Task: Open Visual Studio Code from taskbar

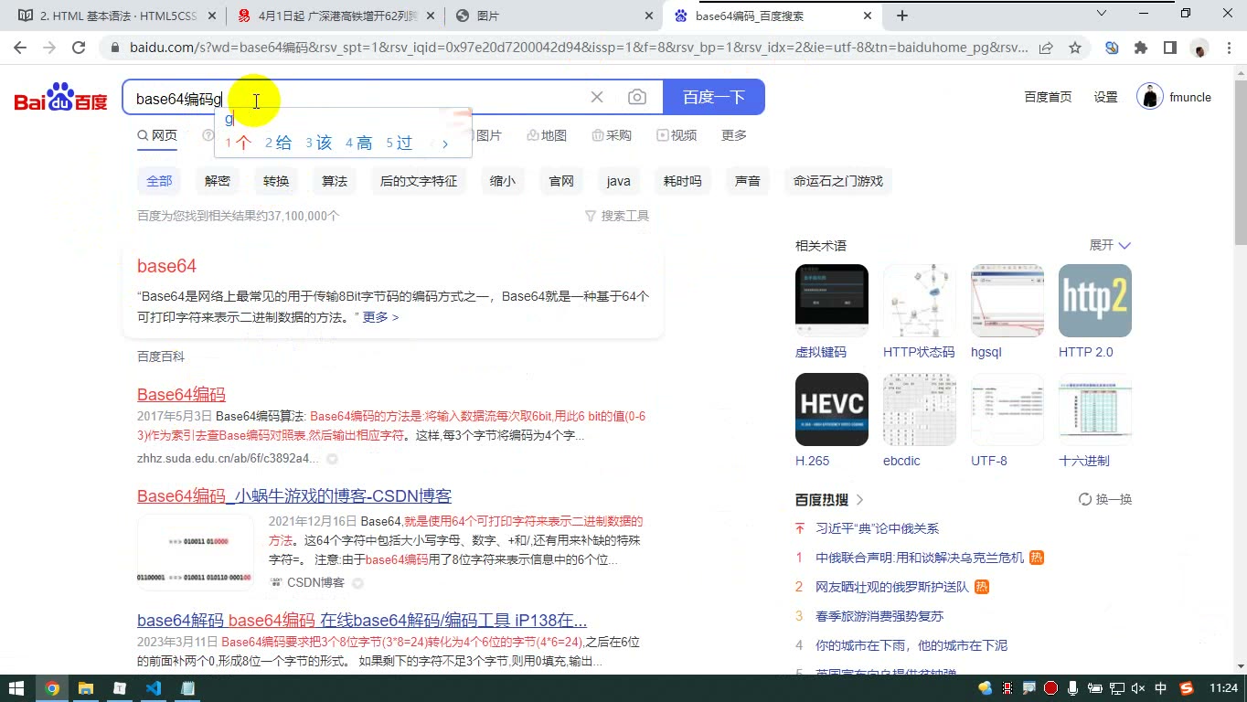Action: [153, 688]
